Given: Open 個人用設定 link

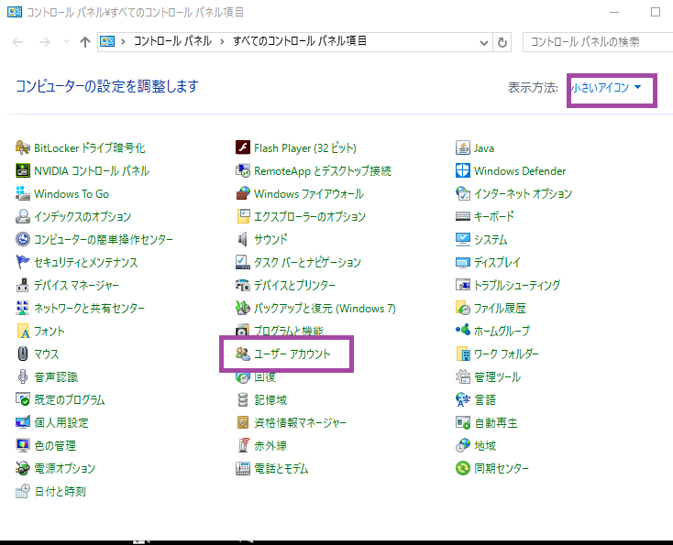Looking at the screenshot, I should [61, 423].
